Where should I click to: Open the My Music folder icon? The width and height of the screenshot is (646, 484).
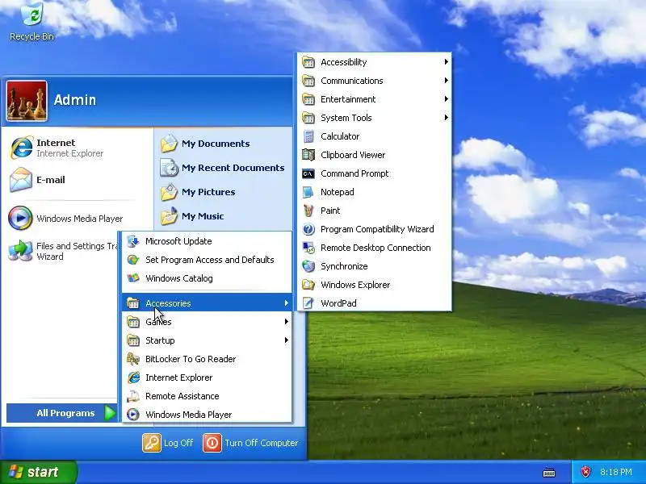169,216
